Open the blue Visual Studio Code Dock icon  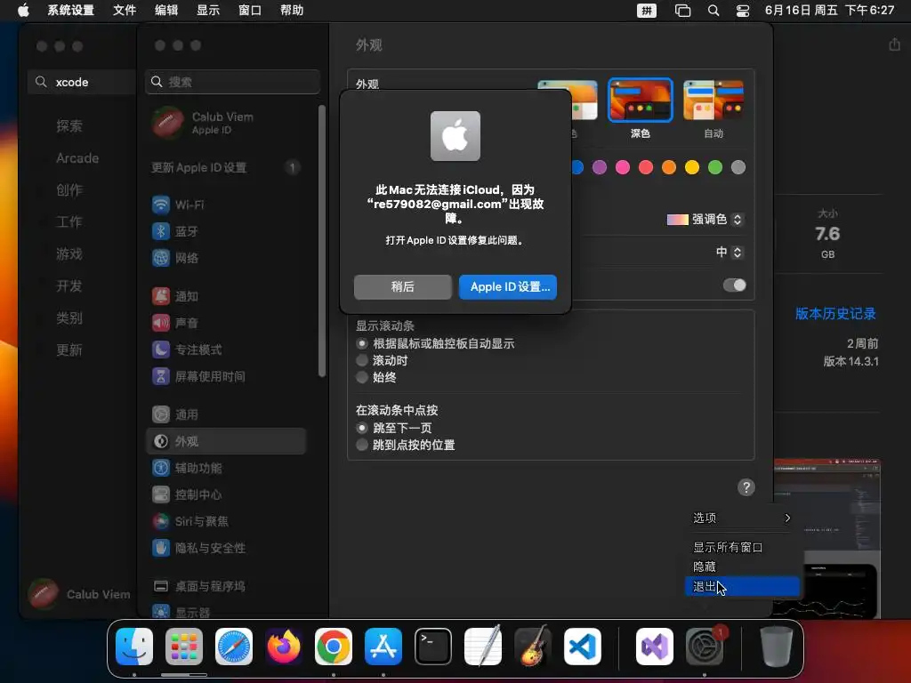583,647
